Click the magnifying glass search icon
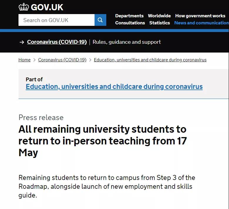Image resolution: width=229 pixels, height=209 pixels. (100, 20)
